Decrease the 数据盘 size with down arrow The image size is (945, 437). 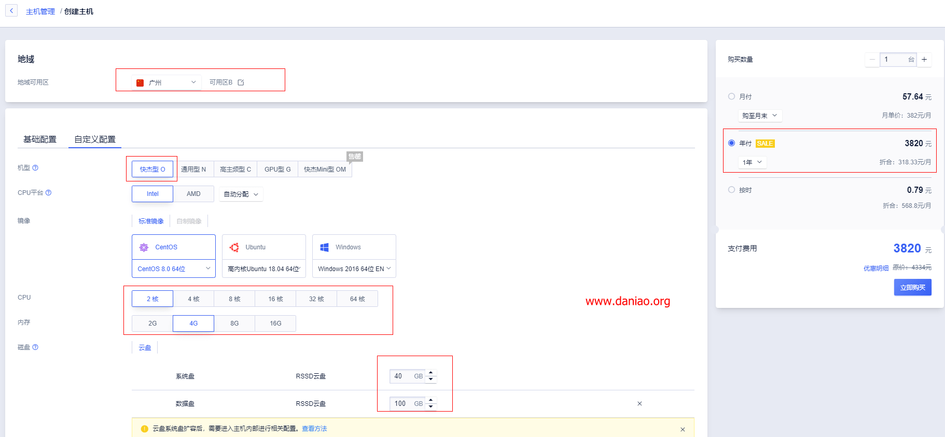(431, 407)
